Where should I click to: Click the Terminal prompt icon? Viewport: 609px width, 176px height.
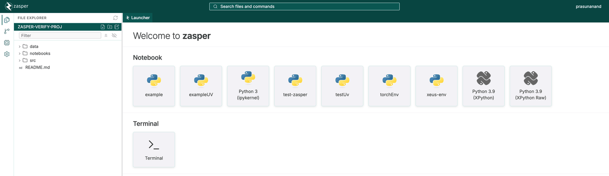click(154, 145)
